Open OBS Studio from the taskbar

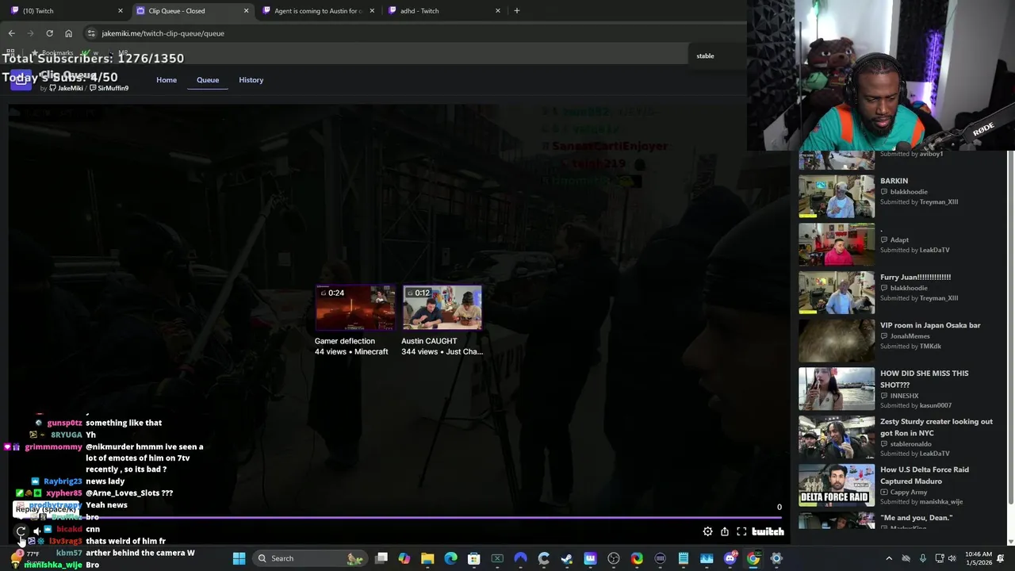tap(614, 558)
